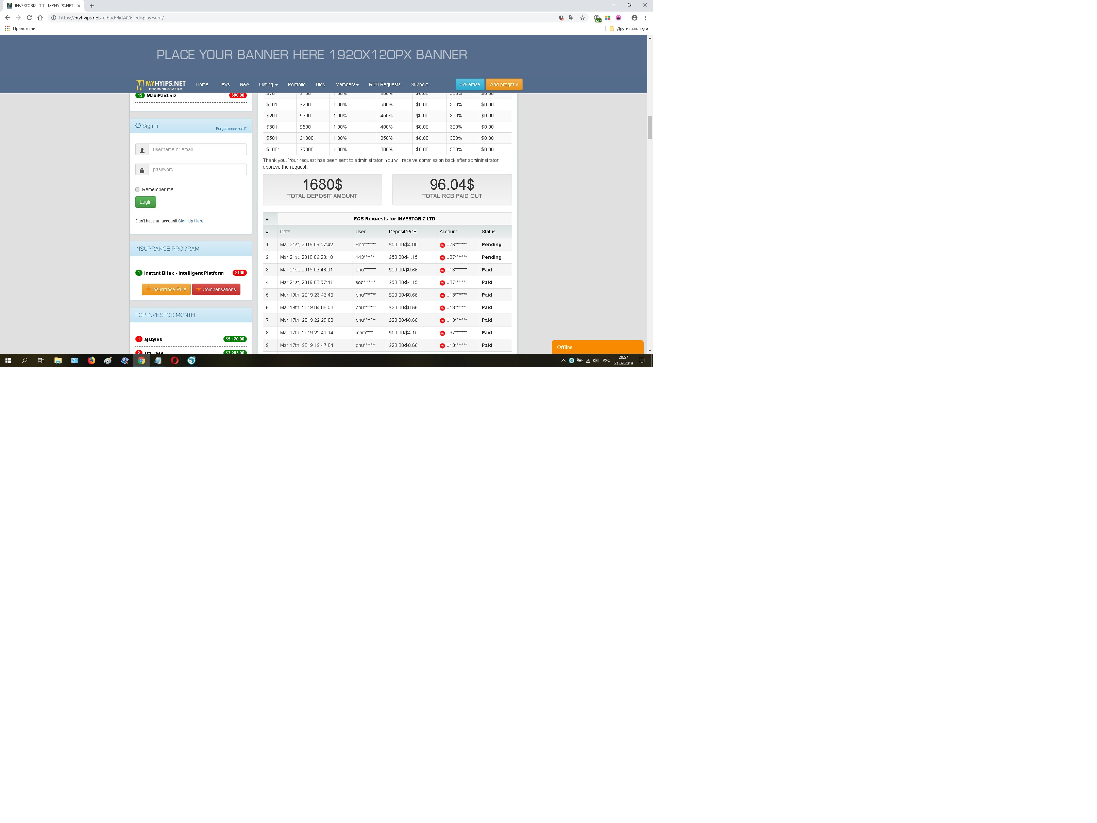Click the bookmark star icon

[582, 18]
